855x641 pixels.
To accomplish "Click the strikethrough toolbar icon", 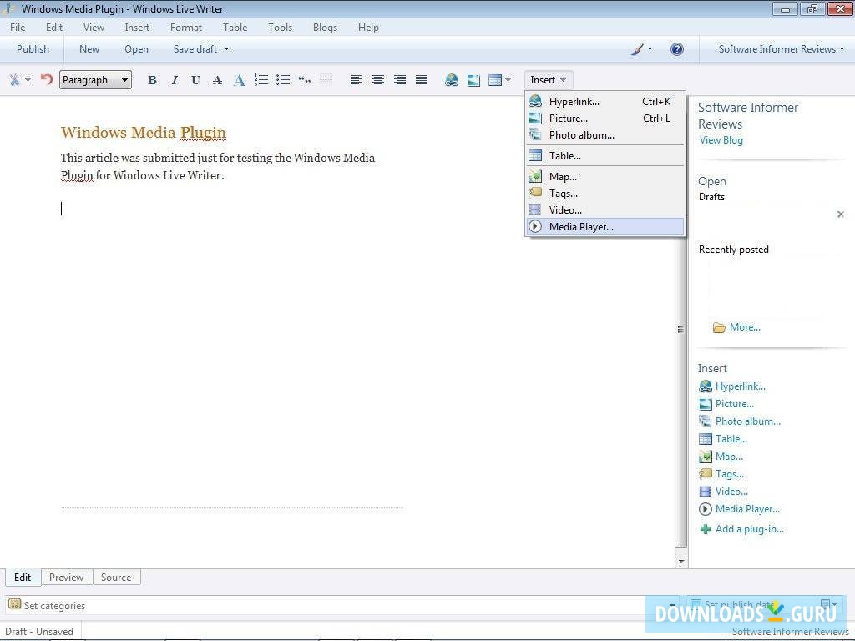I will point(217,80).
